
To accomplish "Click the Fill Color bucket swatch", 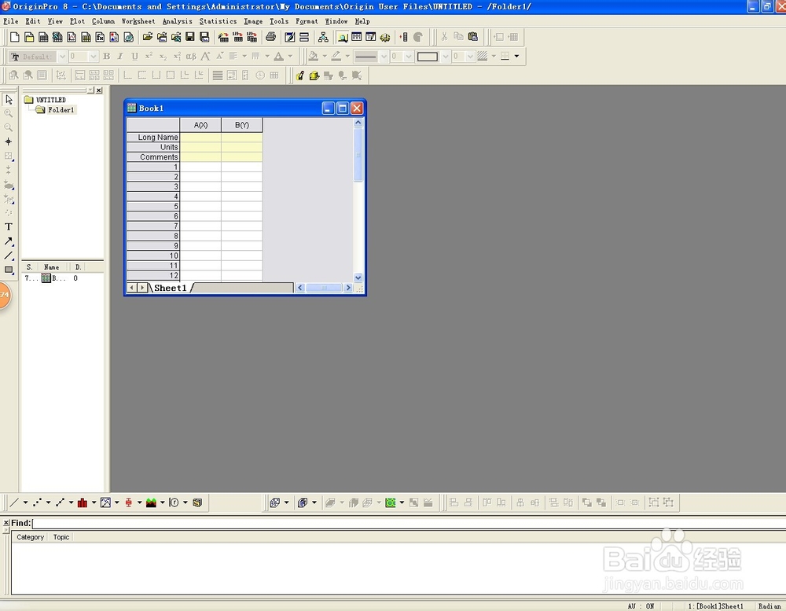I will point(314,56).
